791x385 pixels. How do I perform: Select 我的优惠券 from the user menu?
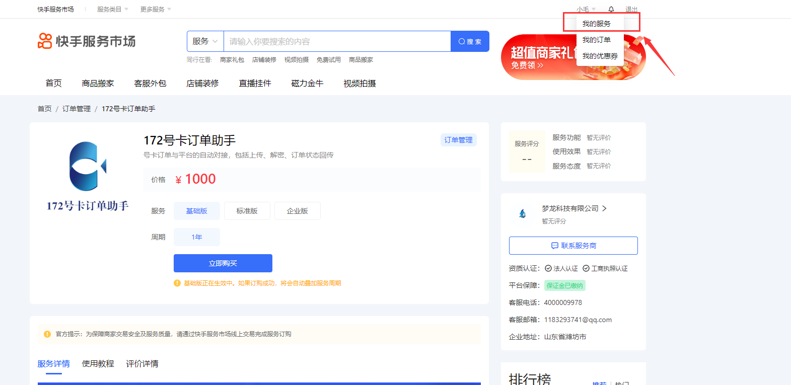click(x=600, y=56)
